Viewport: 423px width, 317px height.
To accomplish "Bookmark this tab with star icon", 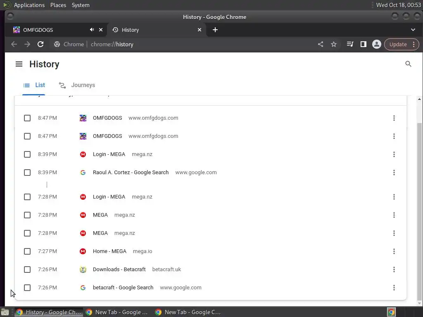I will pos(334,44).
